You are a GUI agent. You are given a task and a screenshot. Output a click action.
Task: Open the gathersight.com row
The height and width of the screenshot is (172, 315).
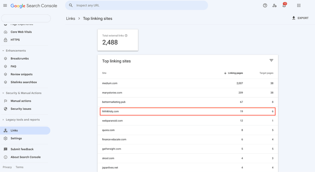point(188,149)
